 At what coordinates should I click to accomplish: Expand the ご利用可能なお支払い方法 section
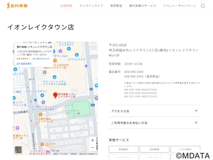tap(154, 123)
